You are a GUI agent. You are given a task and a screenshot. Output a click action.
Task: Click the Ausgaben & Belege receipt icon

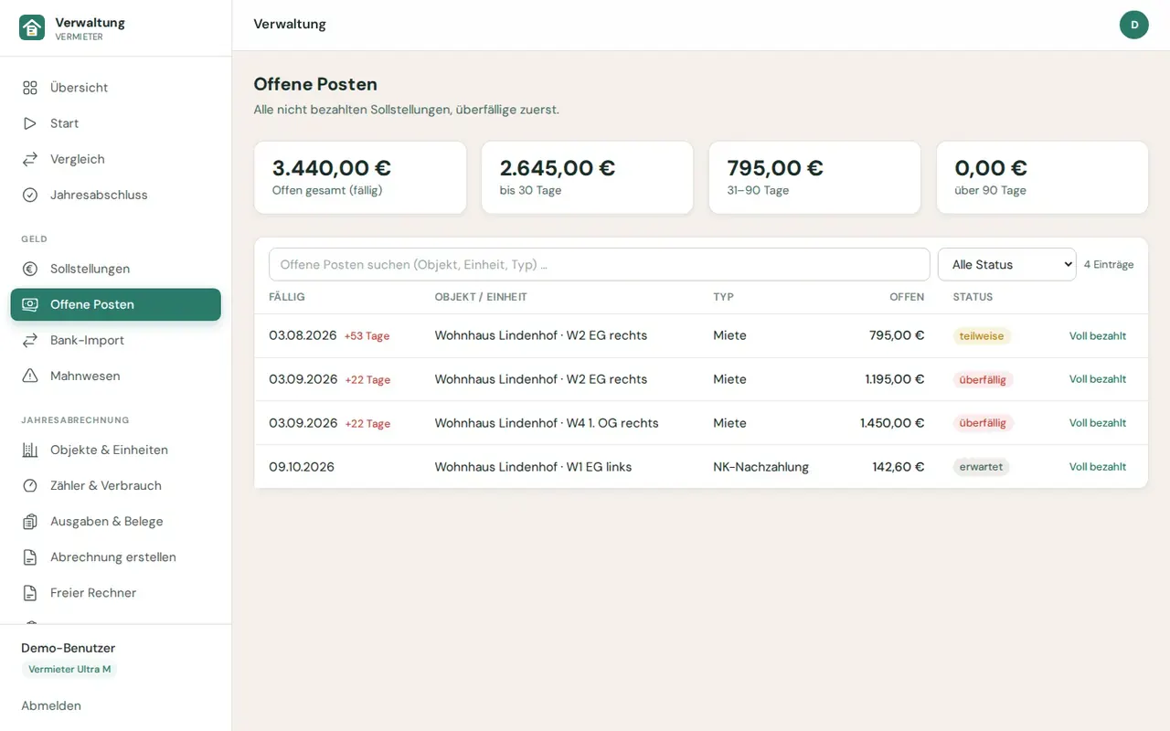point(30,521)
